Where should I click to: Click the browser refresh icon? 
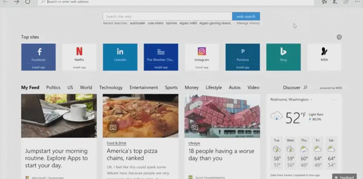(27, 2)
